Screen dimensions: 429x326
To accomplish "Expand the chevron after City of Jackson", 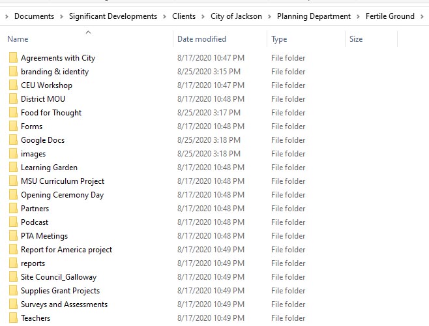I will pos(269,17).
